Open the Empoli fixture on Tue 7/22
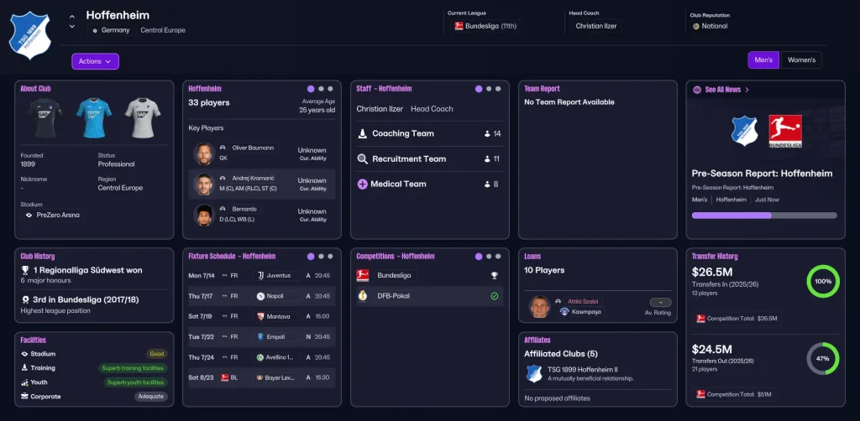The width and height of the screenshot is (860, 421). tap(262, 336)
